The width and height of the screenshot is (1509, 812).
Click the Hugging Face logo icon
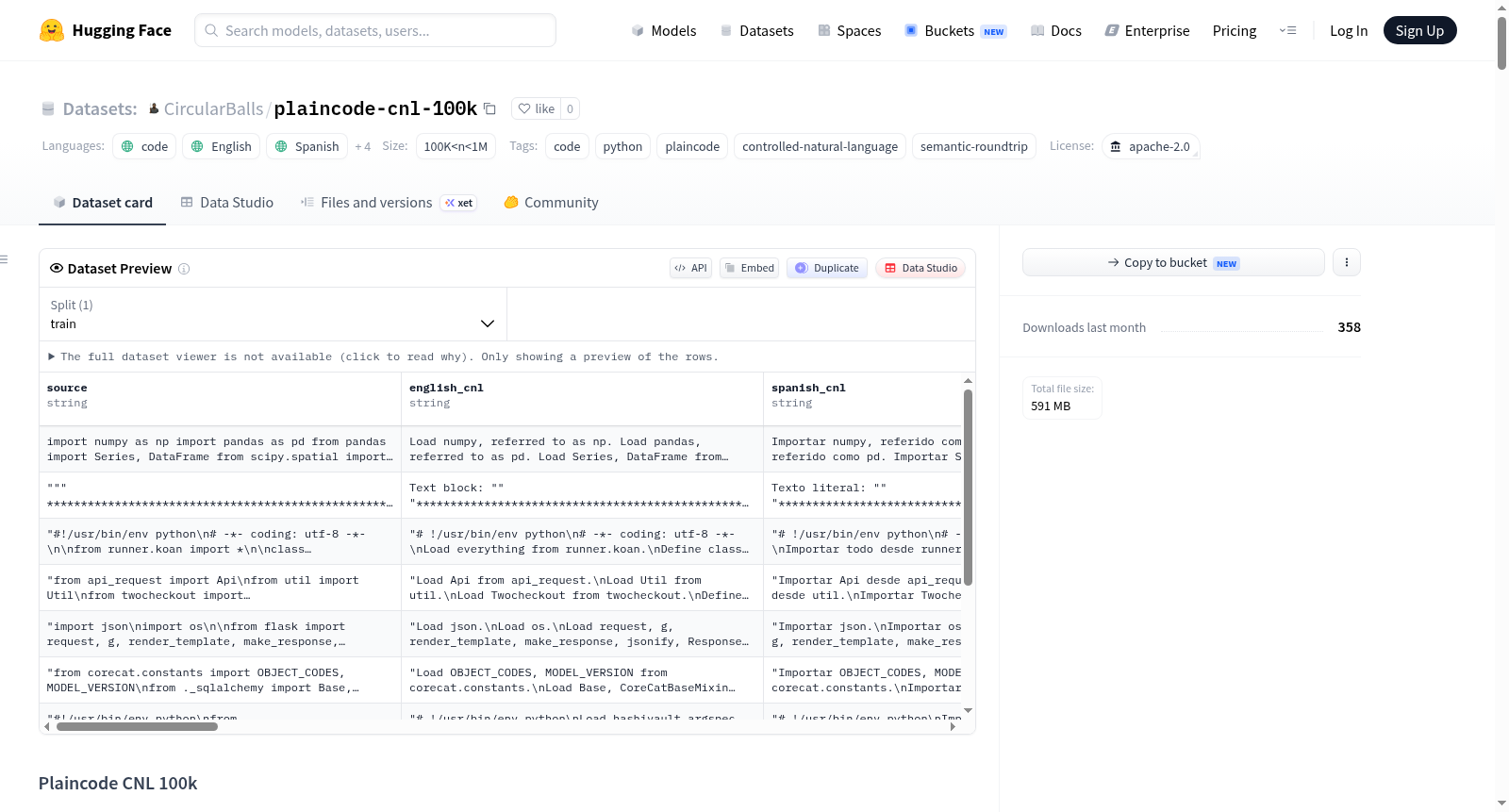coord(52,30)
